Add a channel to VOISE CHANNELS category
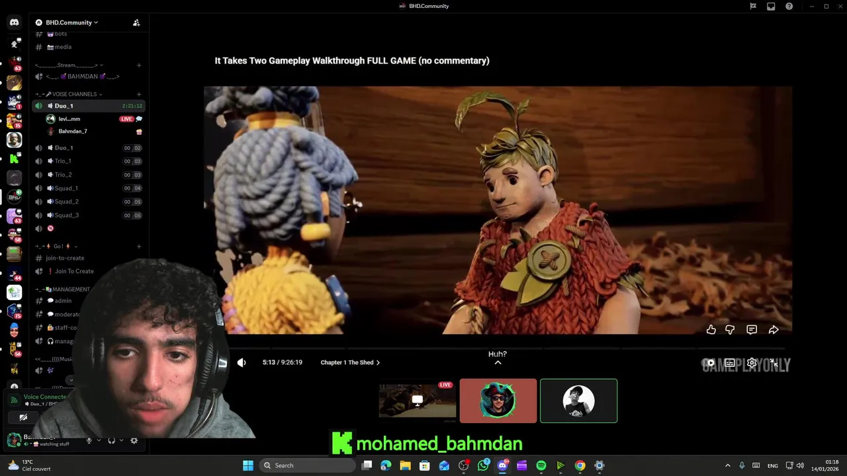Screen dimensions: 847x476 click(x=139, y=94)
